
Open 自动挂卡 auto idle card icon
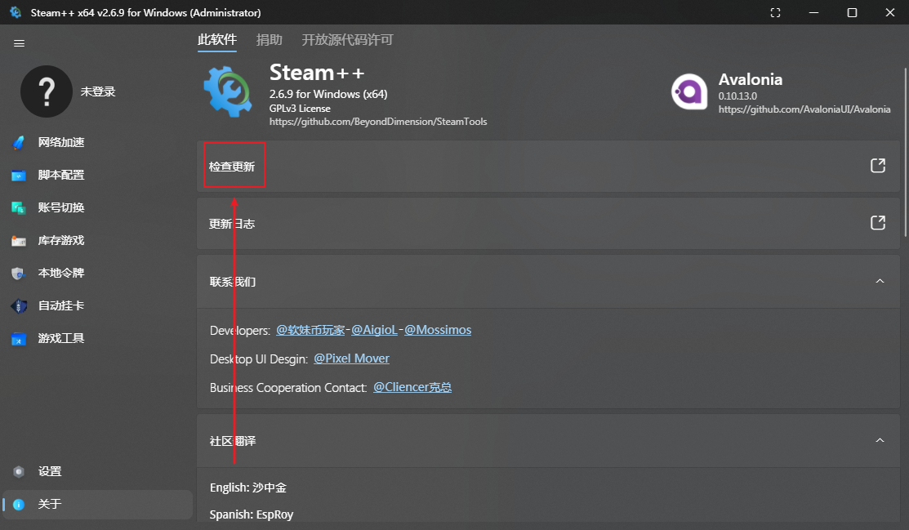(19, 305)
